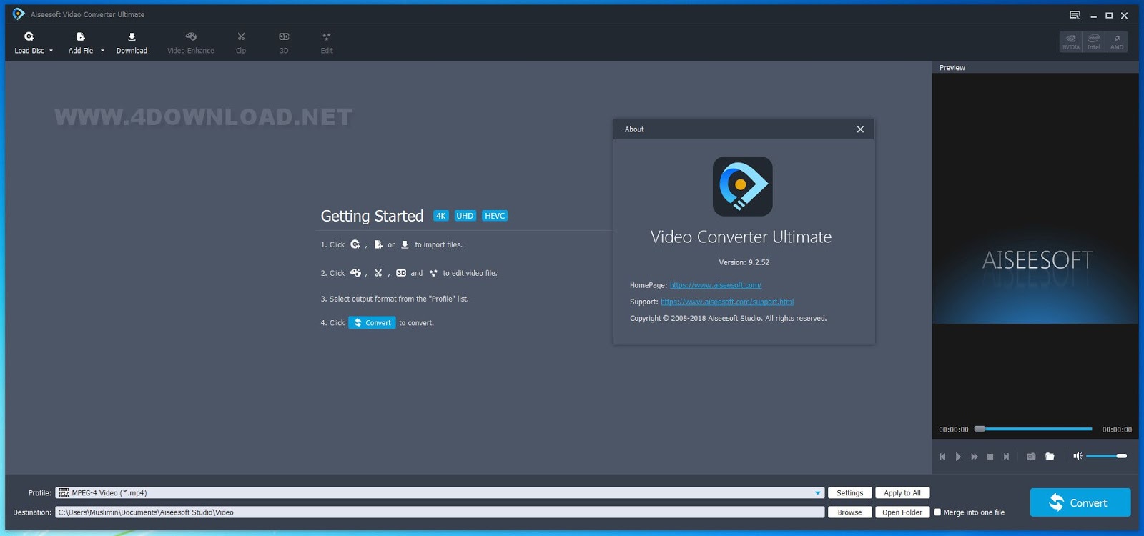The width and height of the screenshot is (1144, 536).
Task: Fast forward the preview
Action: [975, 457]
